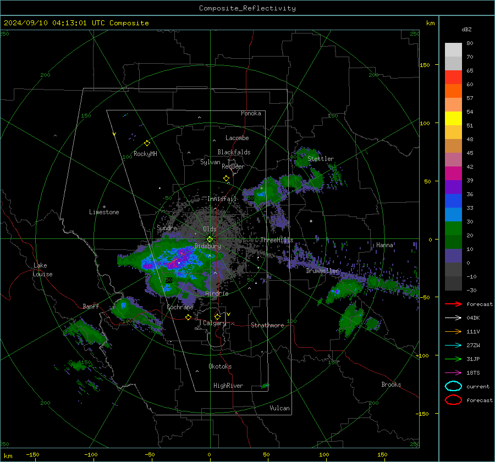Click the Airdrie city label
495x462 pixels.
pos(217,293)
